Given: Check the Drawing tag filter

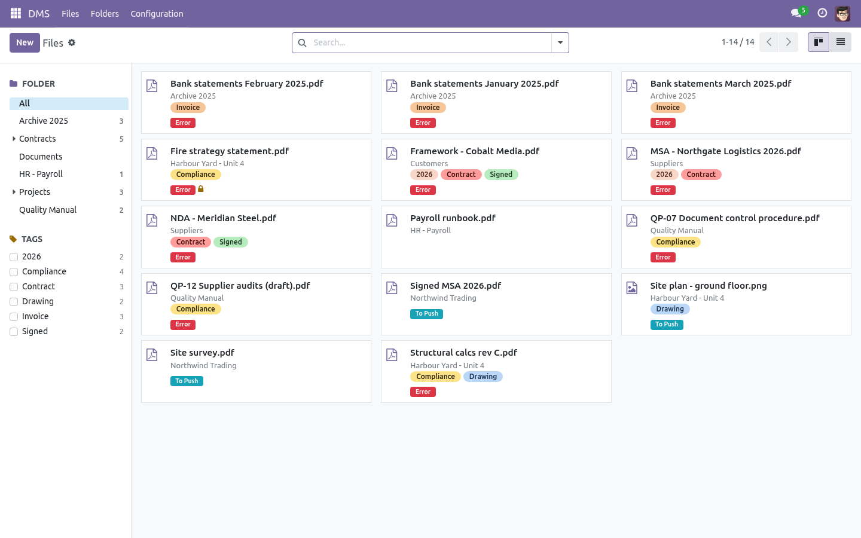Looking at the screenshot, I should 14,302.
